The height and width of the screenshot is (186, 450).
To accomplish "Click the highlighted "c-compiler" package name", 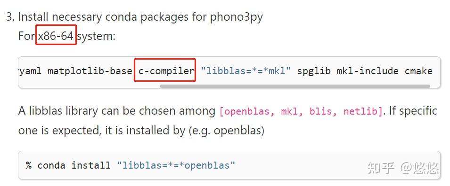I will [165, 70].
